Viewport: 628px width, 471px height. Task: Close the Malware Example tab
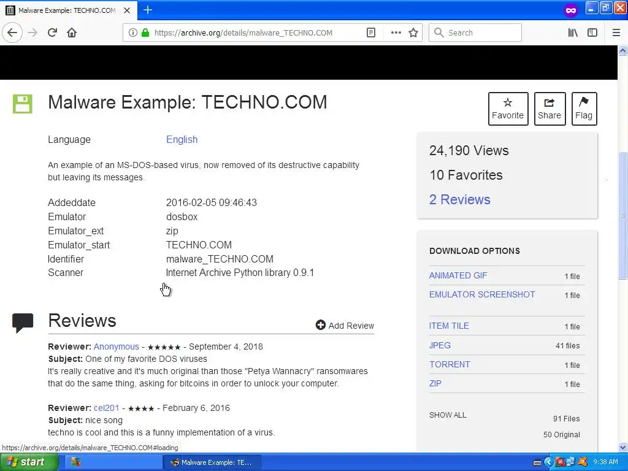coord(127,10)
